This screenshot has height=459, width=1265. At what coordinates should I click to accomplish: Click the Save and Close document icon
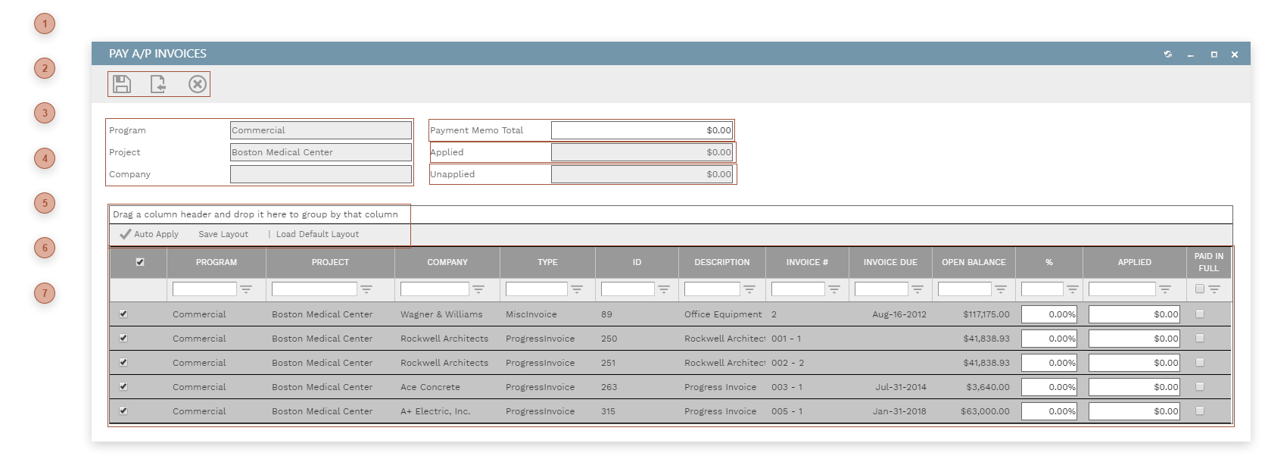(x=158, y=84)
